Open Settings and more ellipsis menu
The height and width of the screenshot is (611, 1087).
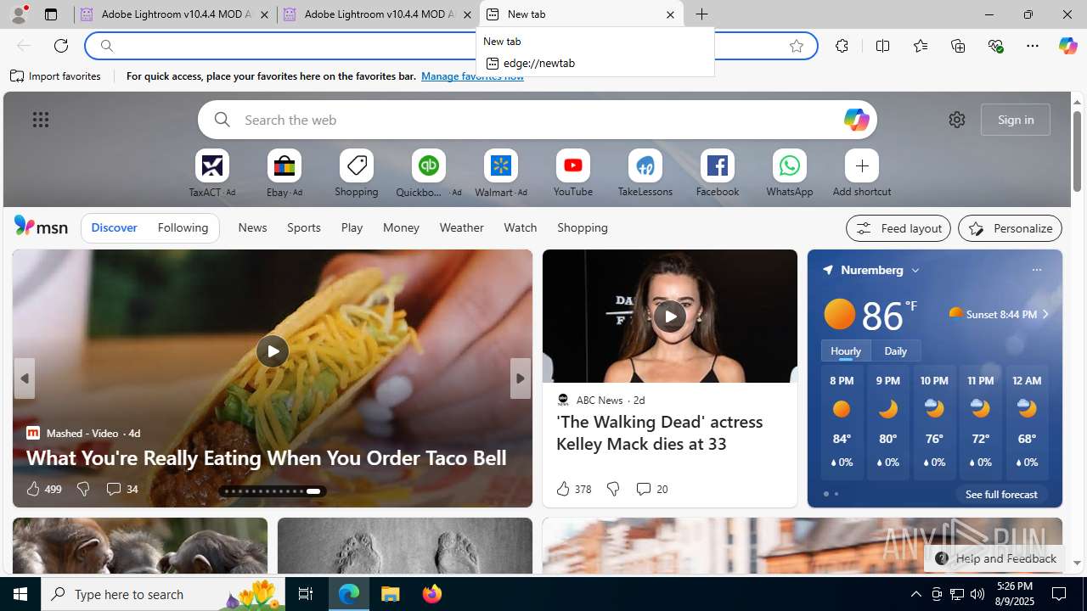(1033, 46)
